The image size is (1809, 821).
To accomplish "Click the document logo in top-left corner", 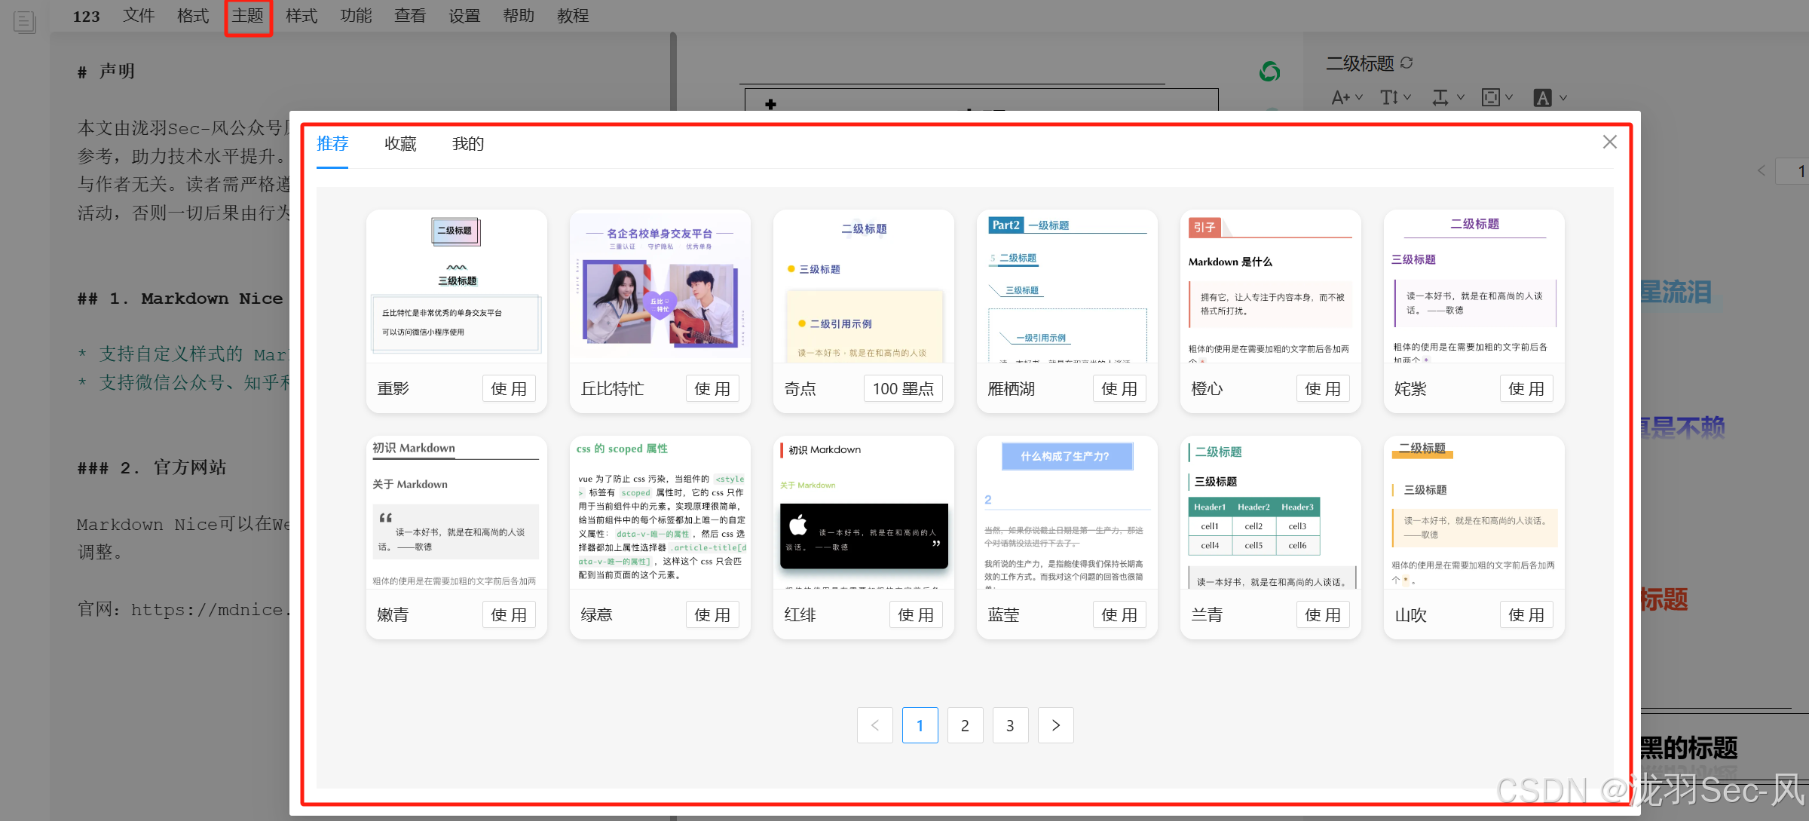I will [x=24, y=22].
